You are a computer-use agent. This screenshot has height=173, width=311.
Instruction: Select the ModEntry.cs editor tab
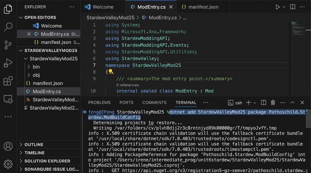tap(151, 7)
